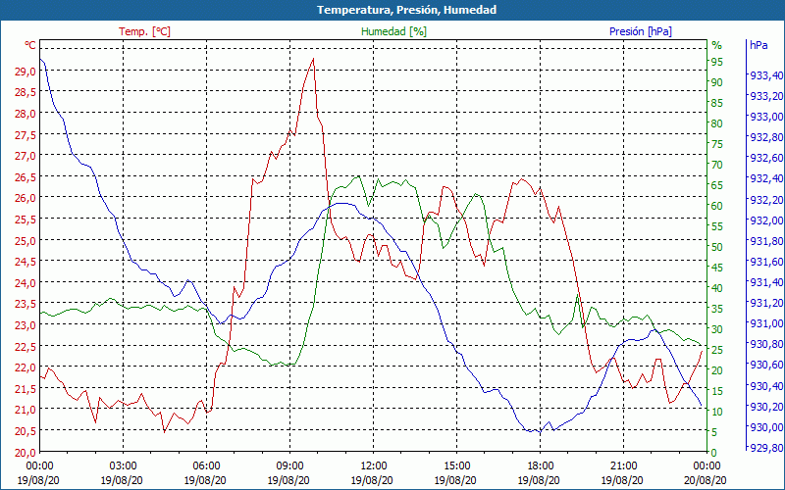The image size is (785, 490).
Task: Click humidity axis value '95'
Action: (x=717, y=62)
